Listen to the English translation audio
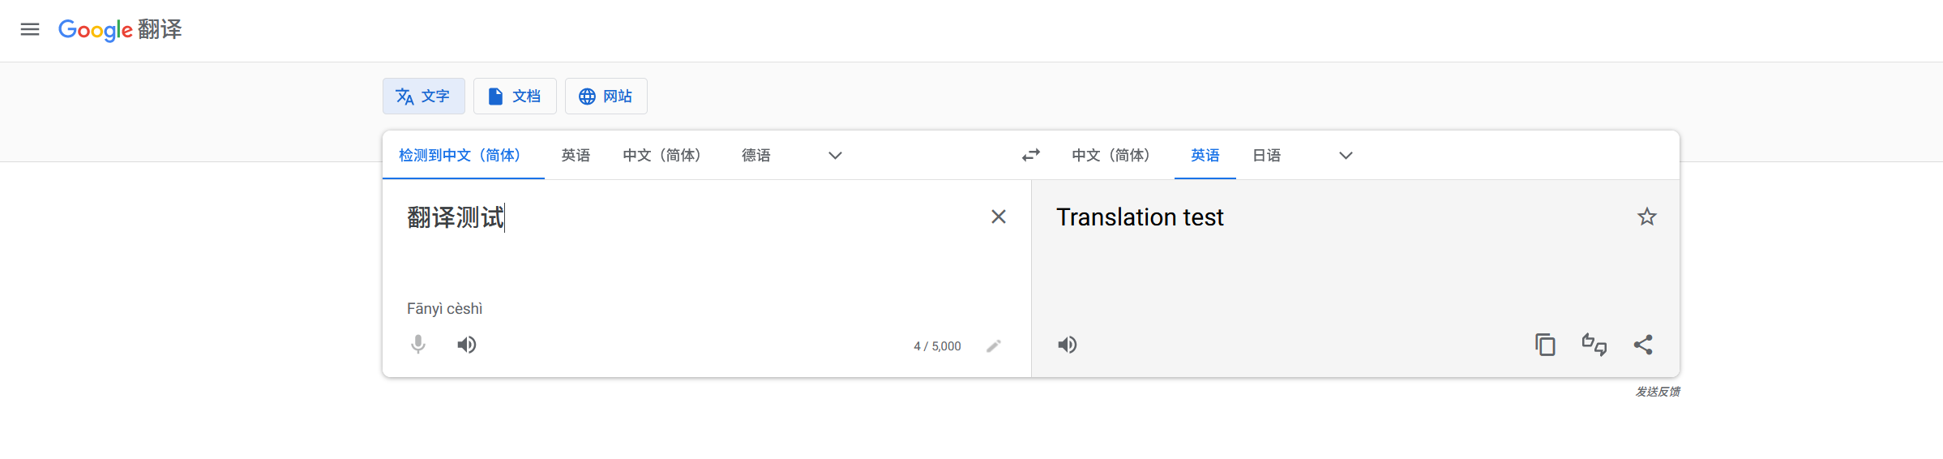Viewport: 1943px width, 459px height. pos(1068,345)
